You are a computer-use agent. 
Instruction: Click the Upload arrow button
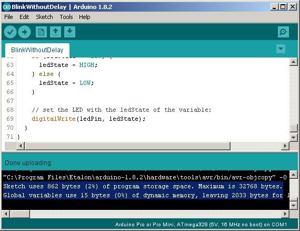coord(25,32)
